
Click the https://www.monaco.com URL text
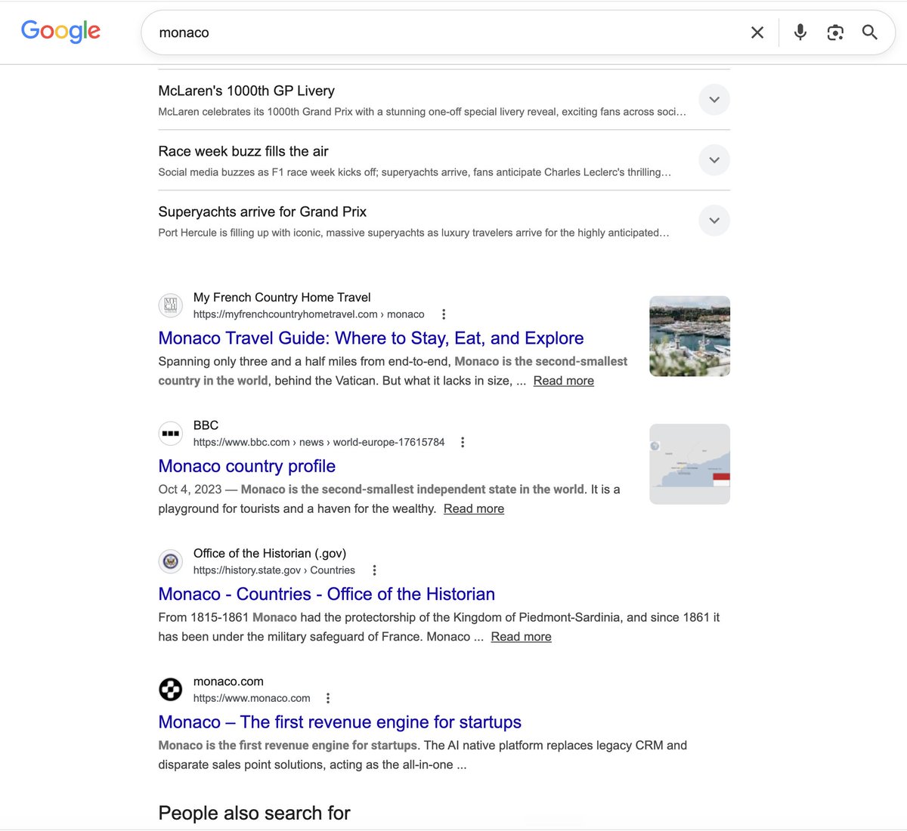click(x=252, y=698)
